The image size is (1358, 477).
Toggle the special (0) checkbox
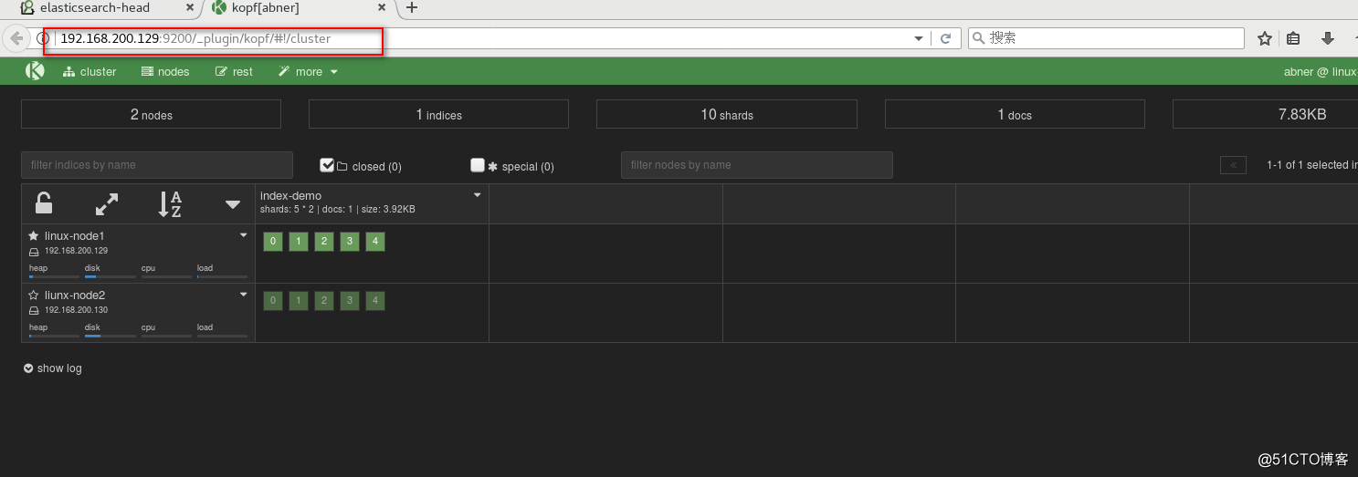(x=477, y=165)
